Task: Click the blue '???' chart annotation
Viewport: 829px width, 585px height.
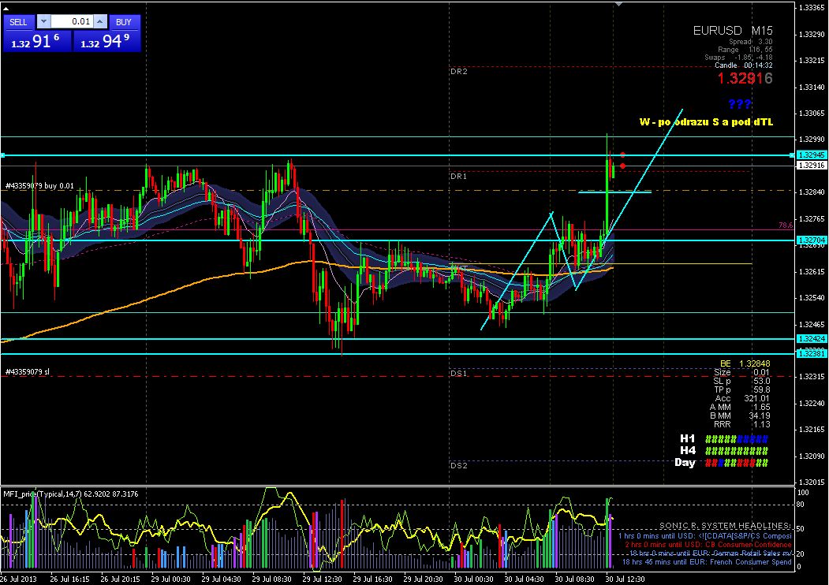Action: coord(740,104)
